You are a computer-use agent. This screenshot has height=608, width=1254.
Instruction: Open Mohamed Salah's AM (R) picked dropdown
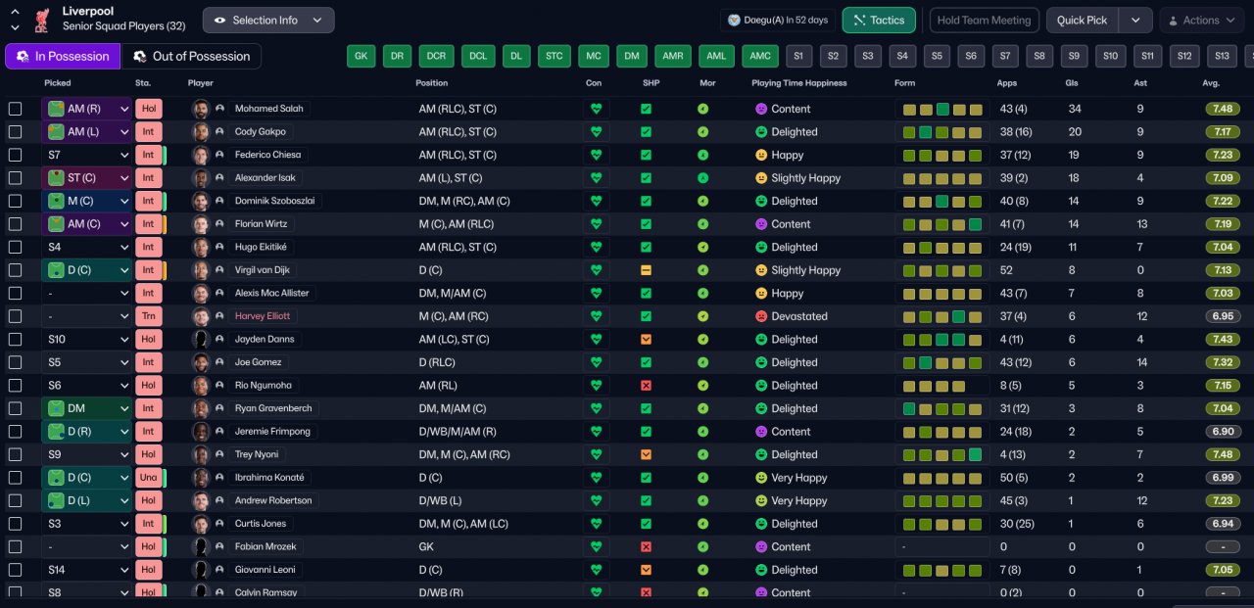(x=86, y=109)
